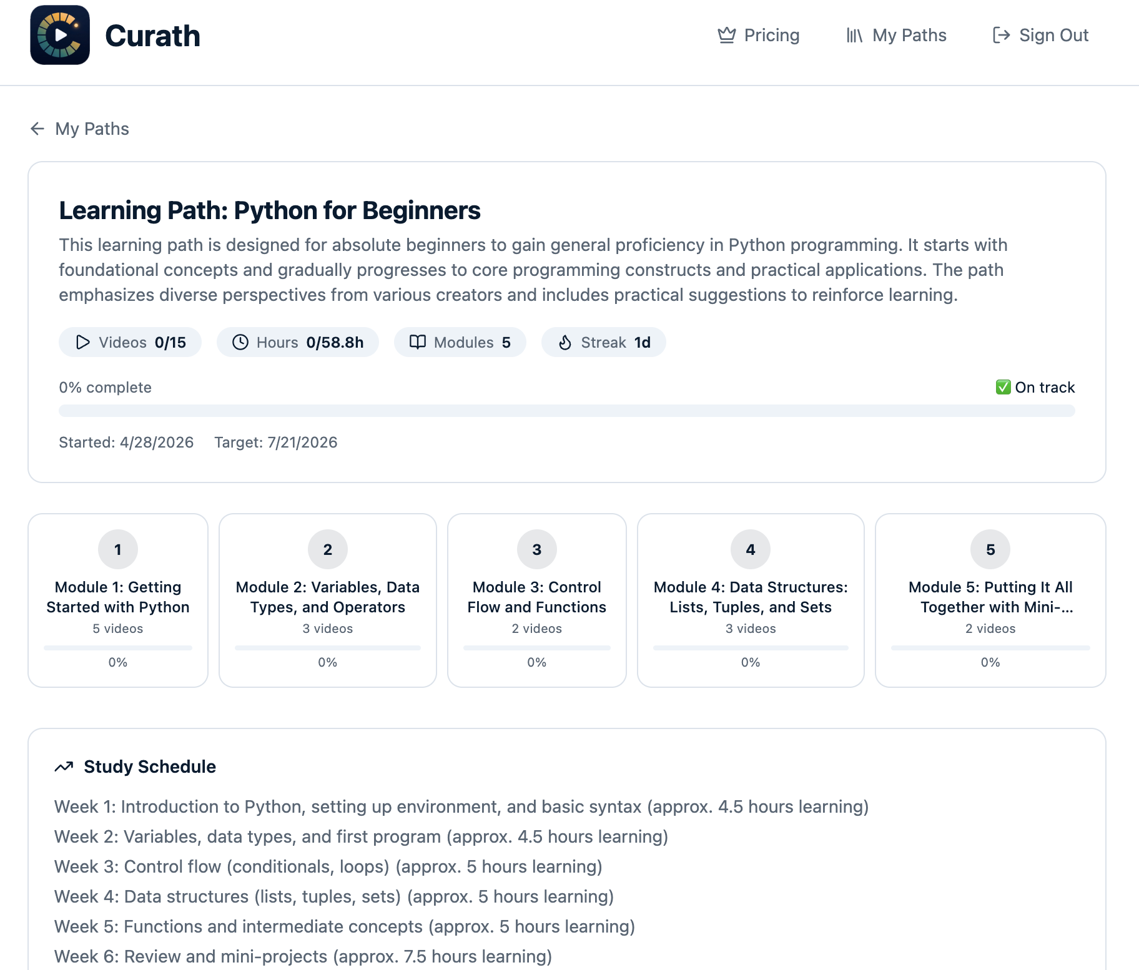This screenshot has width=1139, height=970.
Task: Select the number 4 module circle
Action: (x=751, y=549)
